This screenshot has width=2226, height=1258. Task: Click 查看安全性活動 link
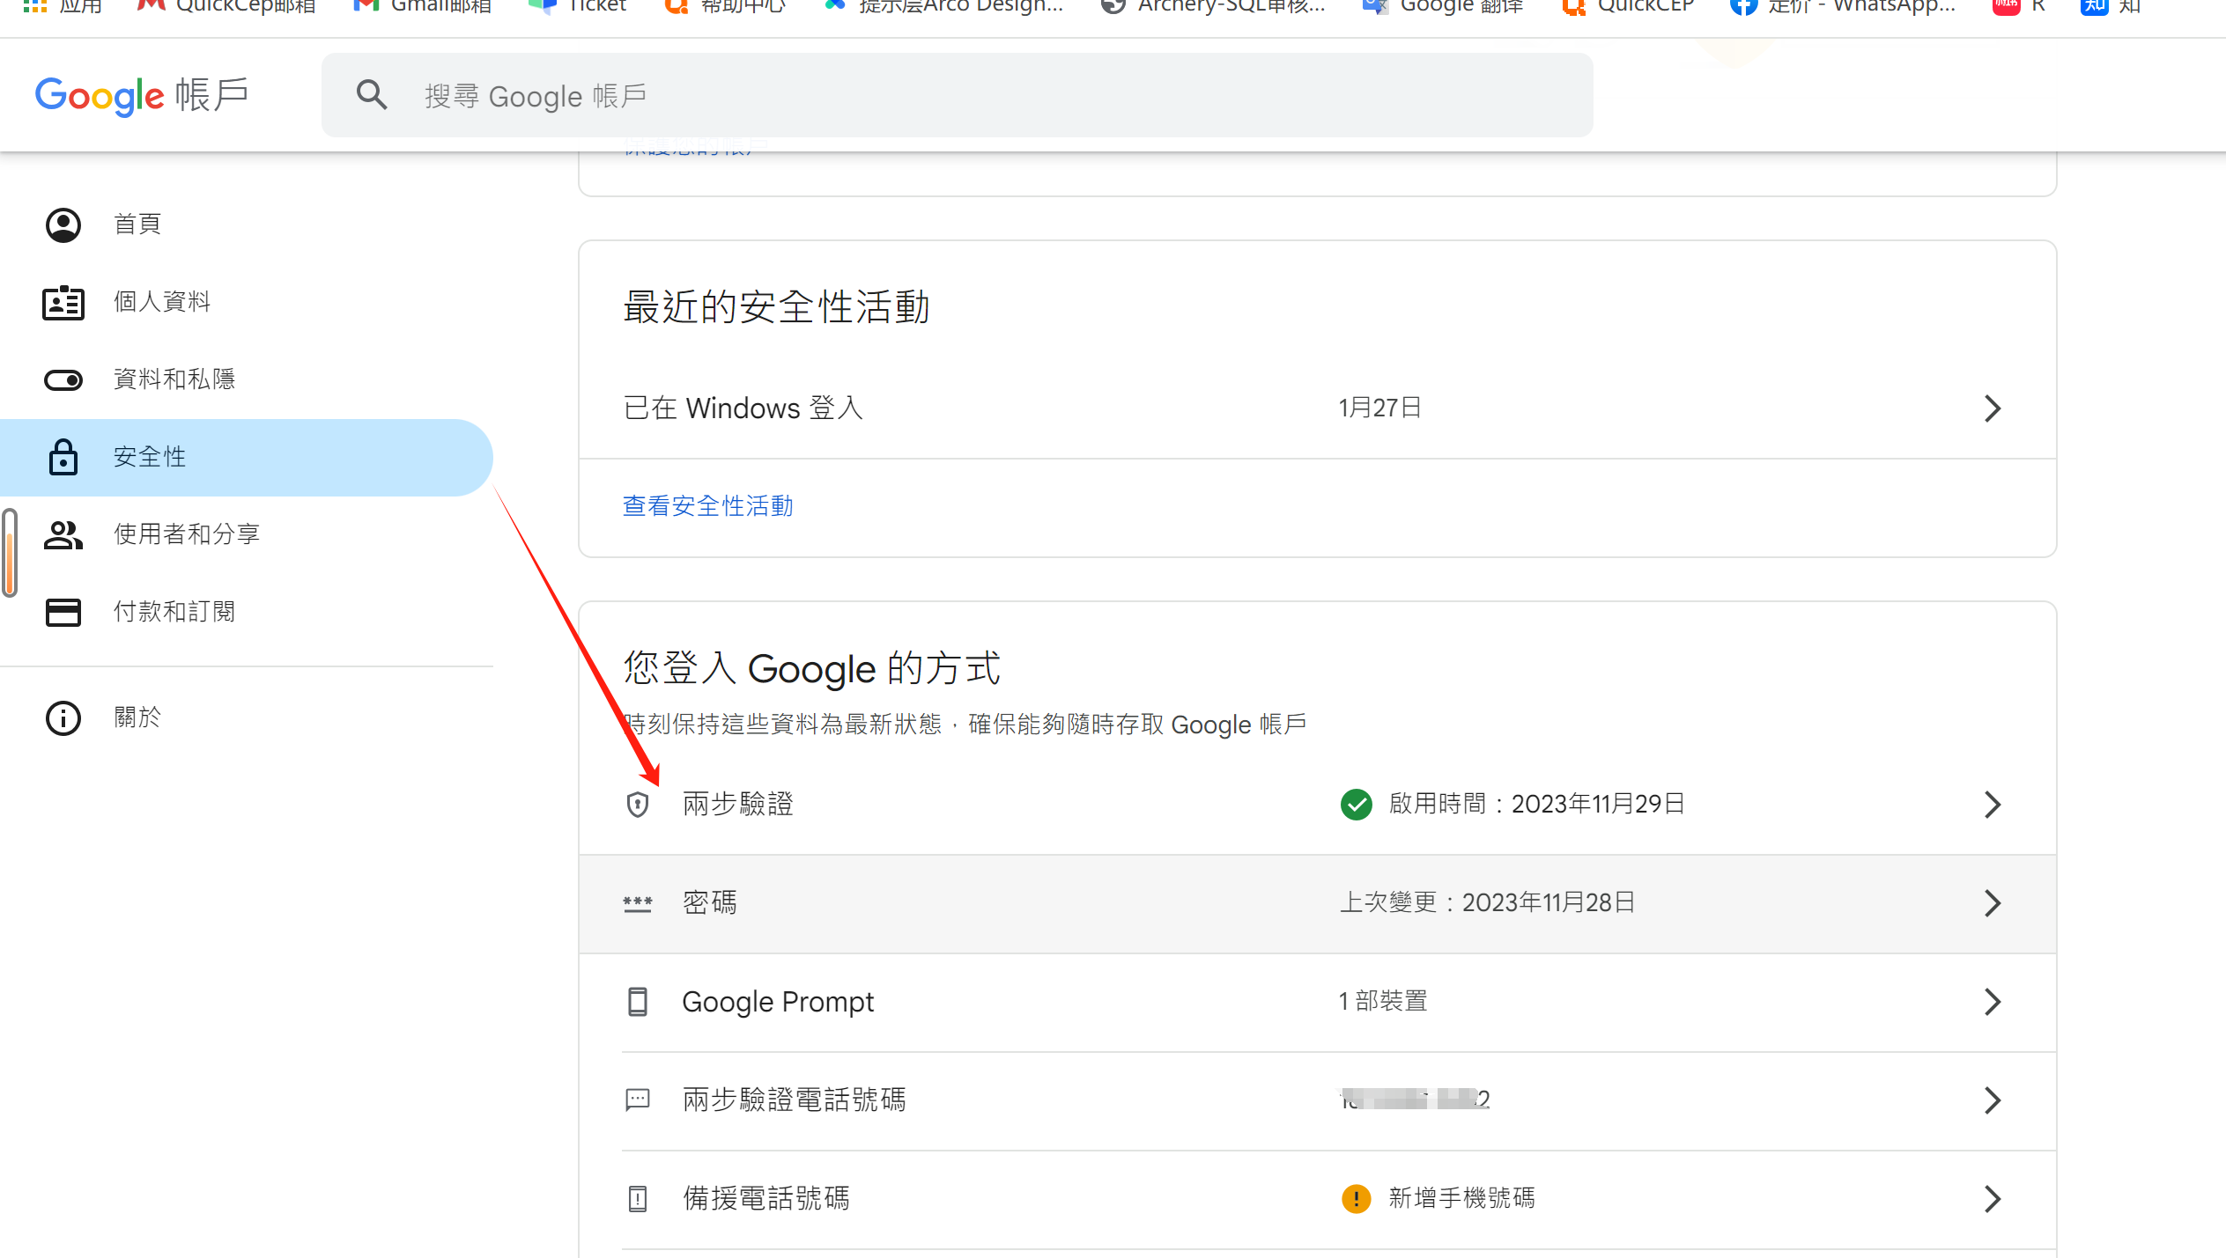pyautogui.click(x=708, y=506)
